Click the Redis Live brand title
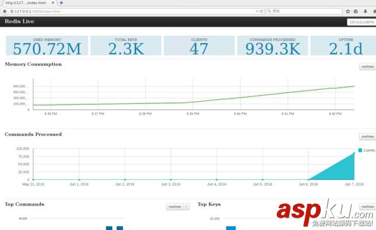The height and width of the screenshot is (230, 376). point(19,22)
